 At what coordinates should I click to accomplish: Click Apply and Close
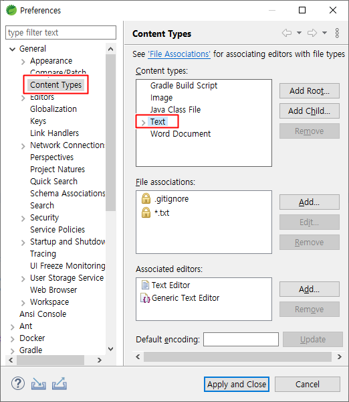click(237, 384)
